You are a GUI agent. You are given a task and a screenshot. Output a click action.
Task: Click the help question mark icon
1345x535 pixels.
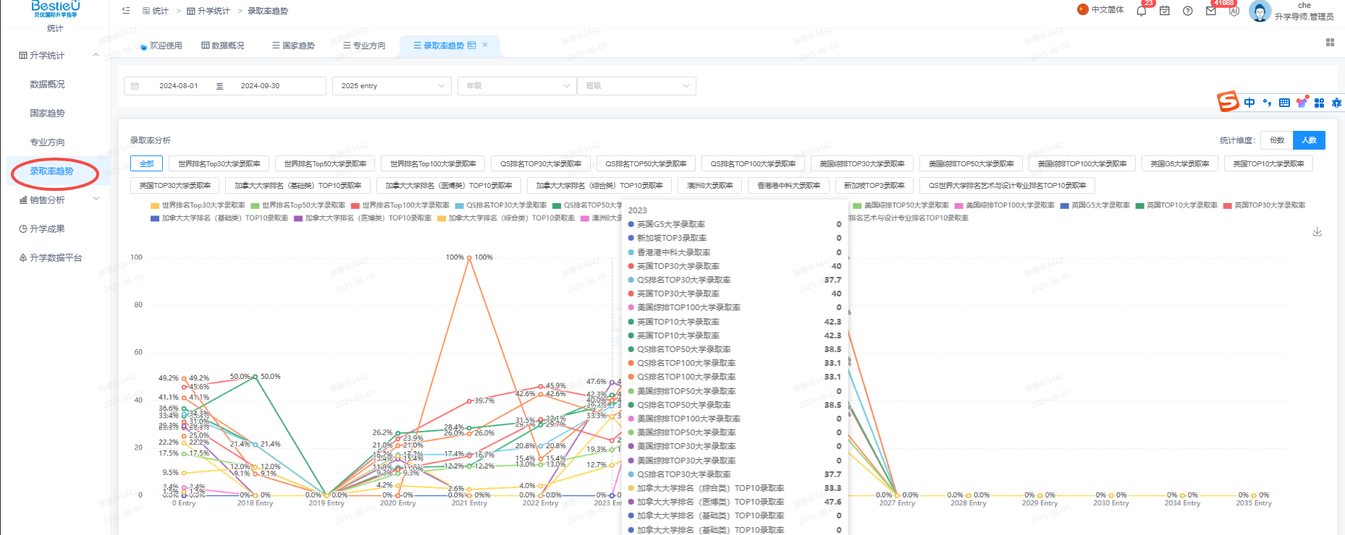(x=1188, y=11)
